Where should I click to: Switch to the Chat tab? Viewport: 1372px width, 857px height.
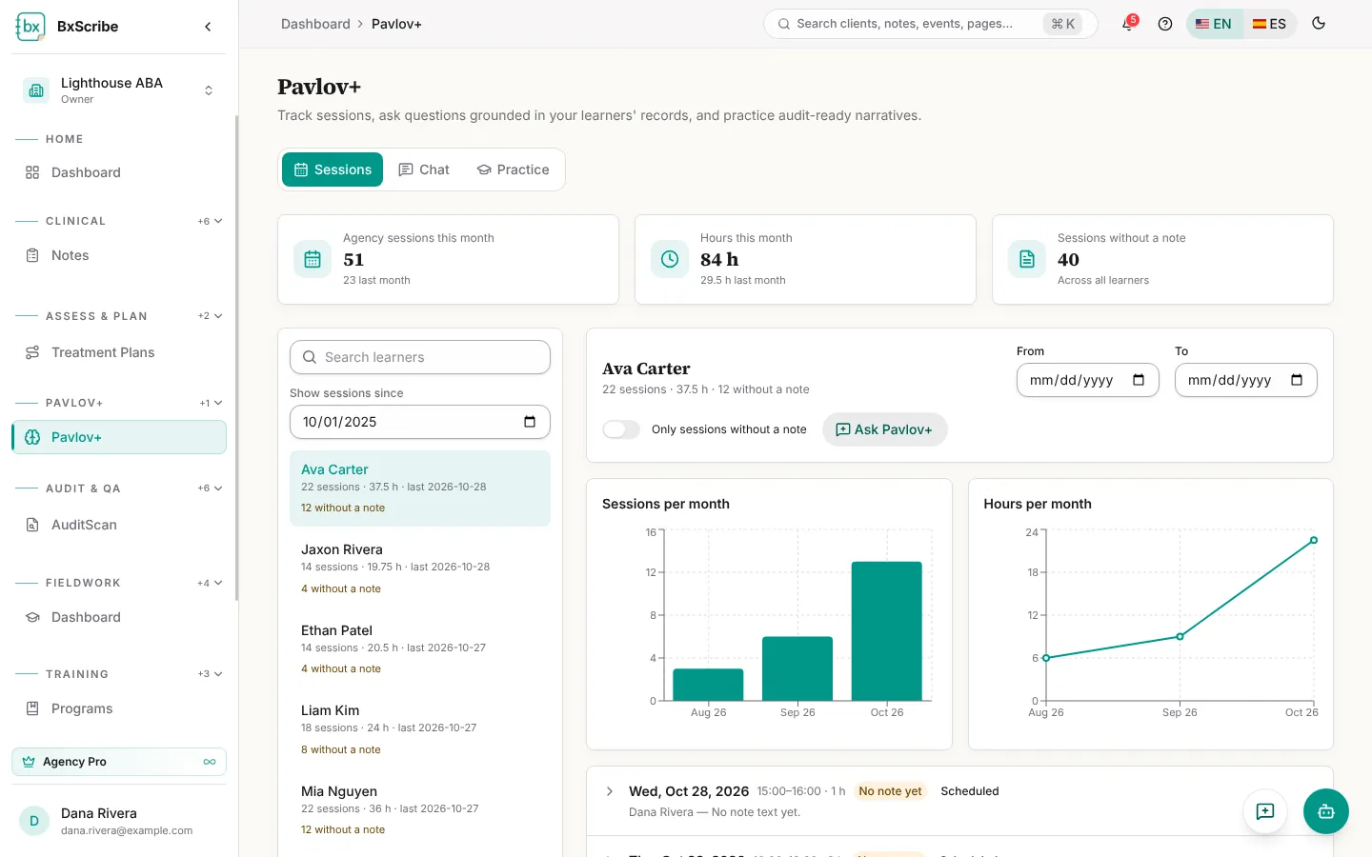coord(424,169)
